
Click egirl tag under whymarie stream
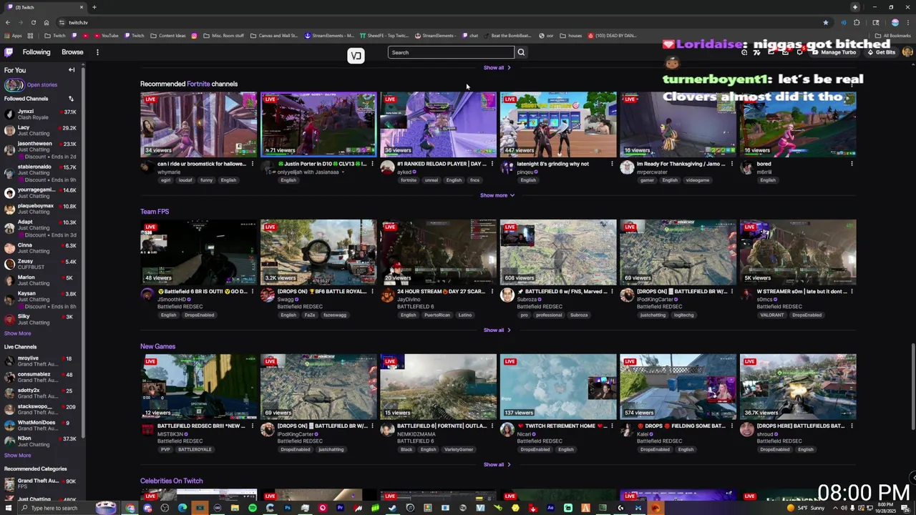point(166,180)
